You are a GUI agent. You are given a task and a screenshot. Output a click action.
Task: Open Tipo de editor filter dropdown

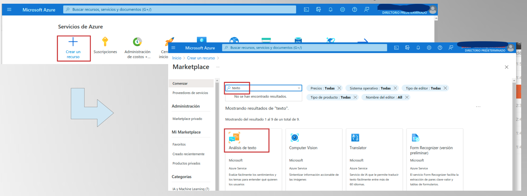pyautogui.click(x=423, y=88)
